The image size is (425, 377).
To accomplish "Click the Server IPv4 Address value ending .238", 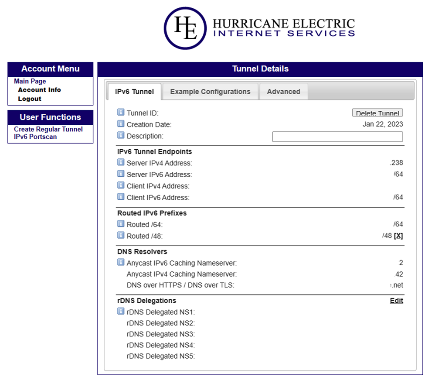I will (x=397, y=163).
